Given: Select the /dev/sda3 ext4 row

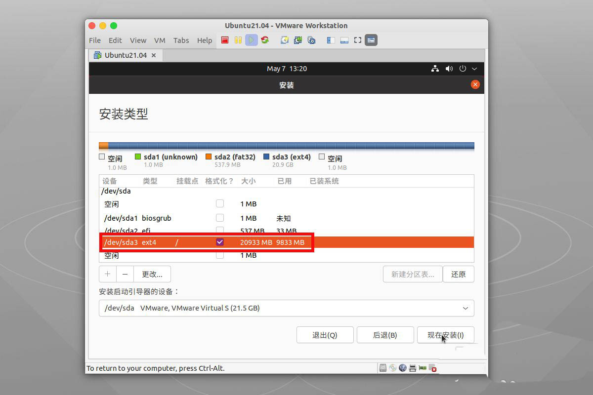Looking at the screenshot, I should (x=287, y=242).
